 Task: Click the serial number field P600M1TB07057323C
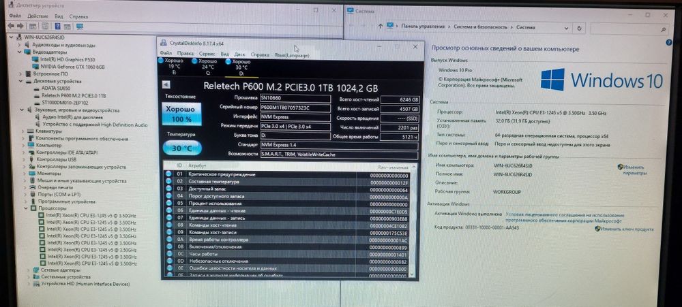click(x=295, y=108)
